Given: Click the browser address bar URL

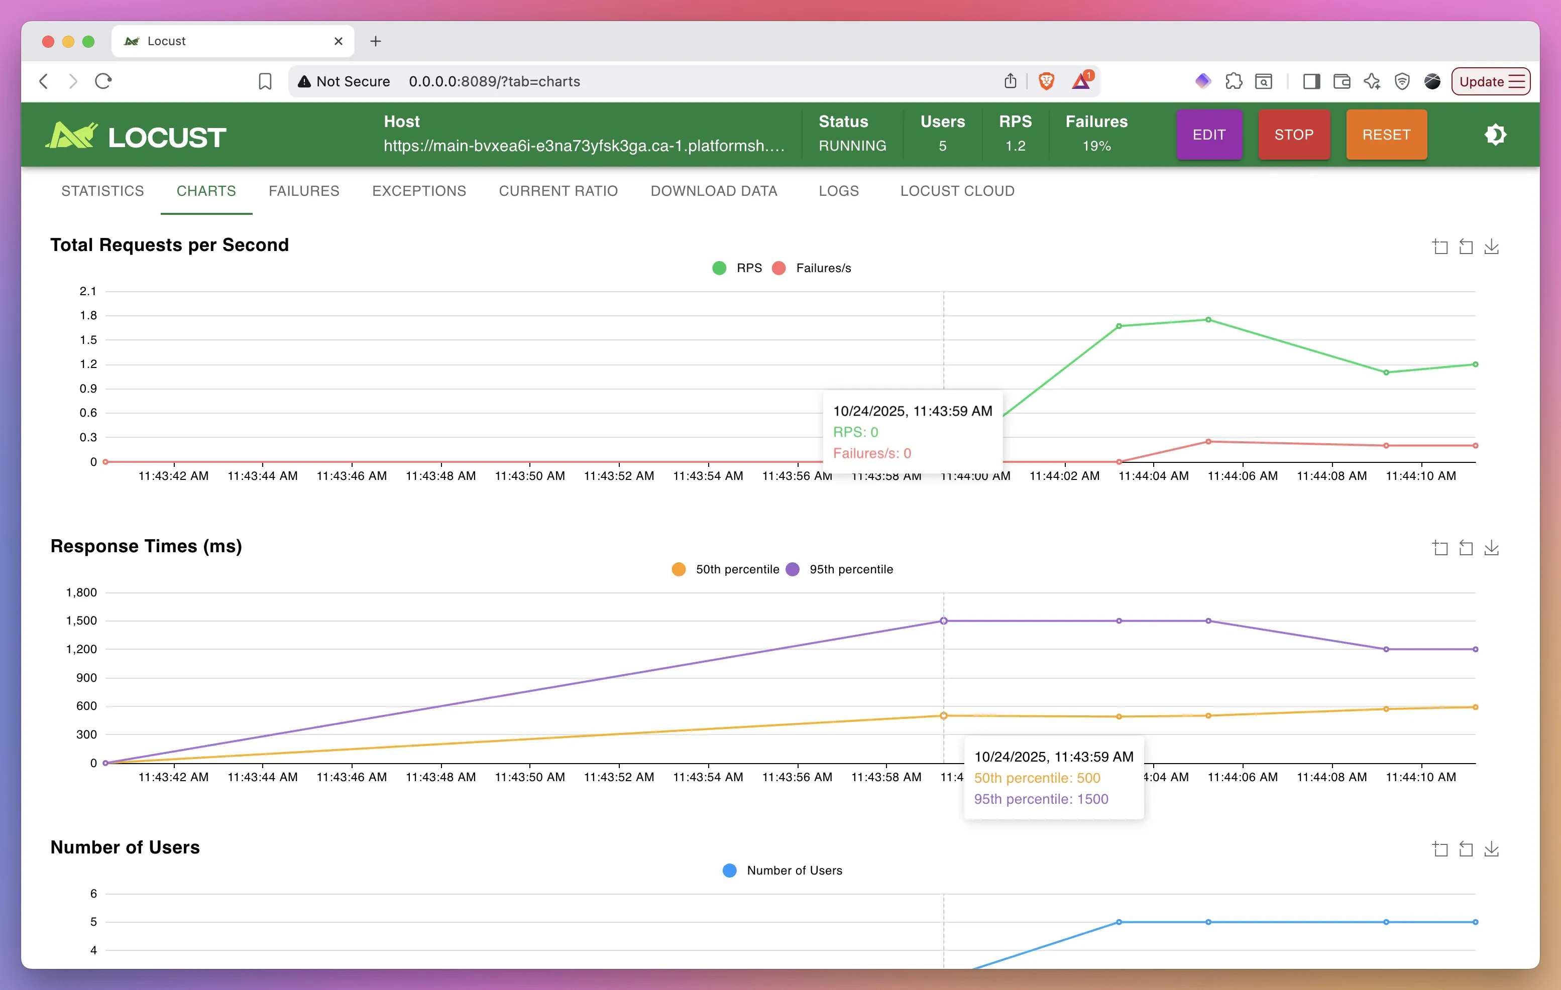Looking at the screenshot, I should pyautogui.click(x=494, y=81).
